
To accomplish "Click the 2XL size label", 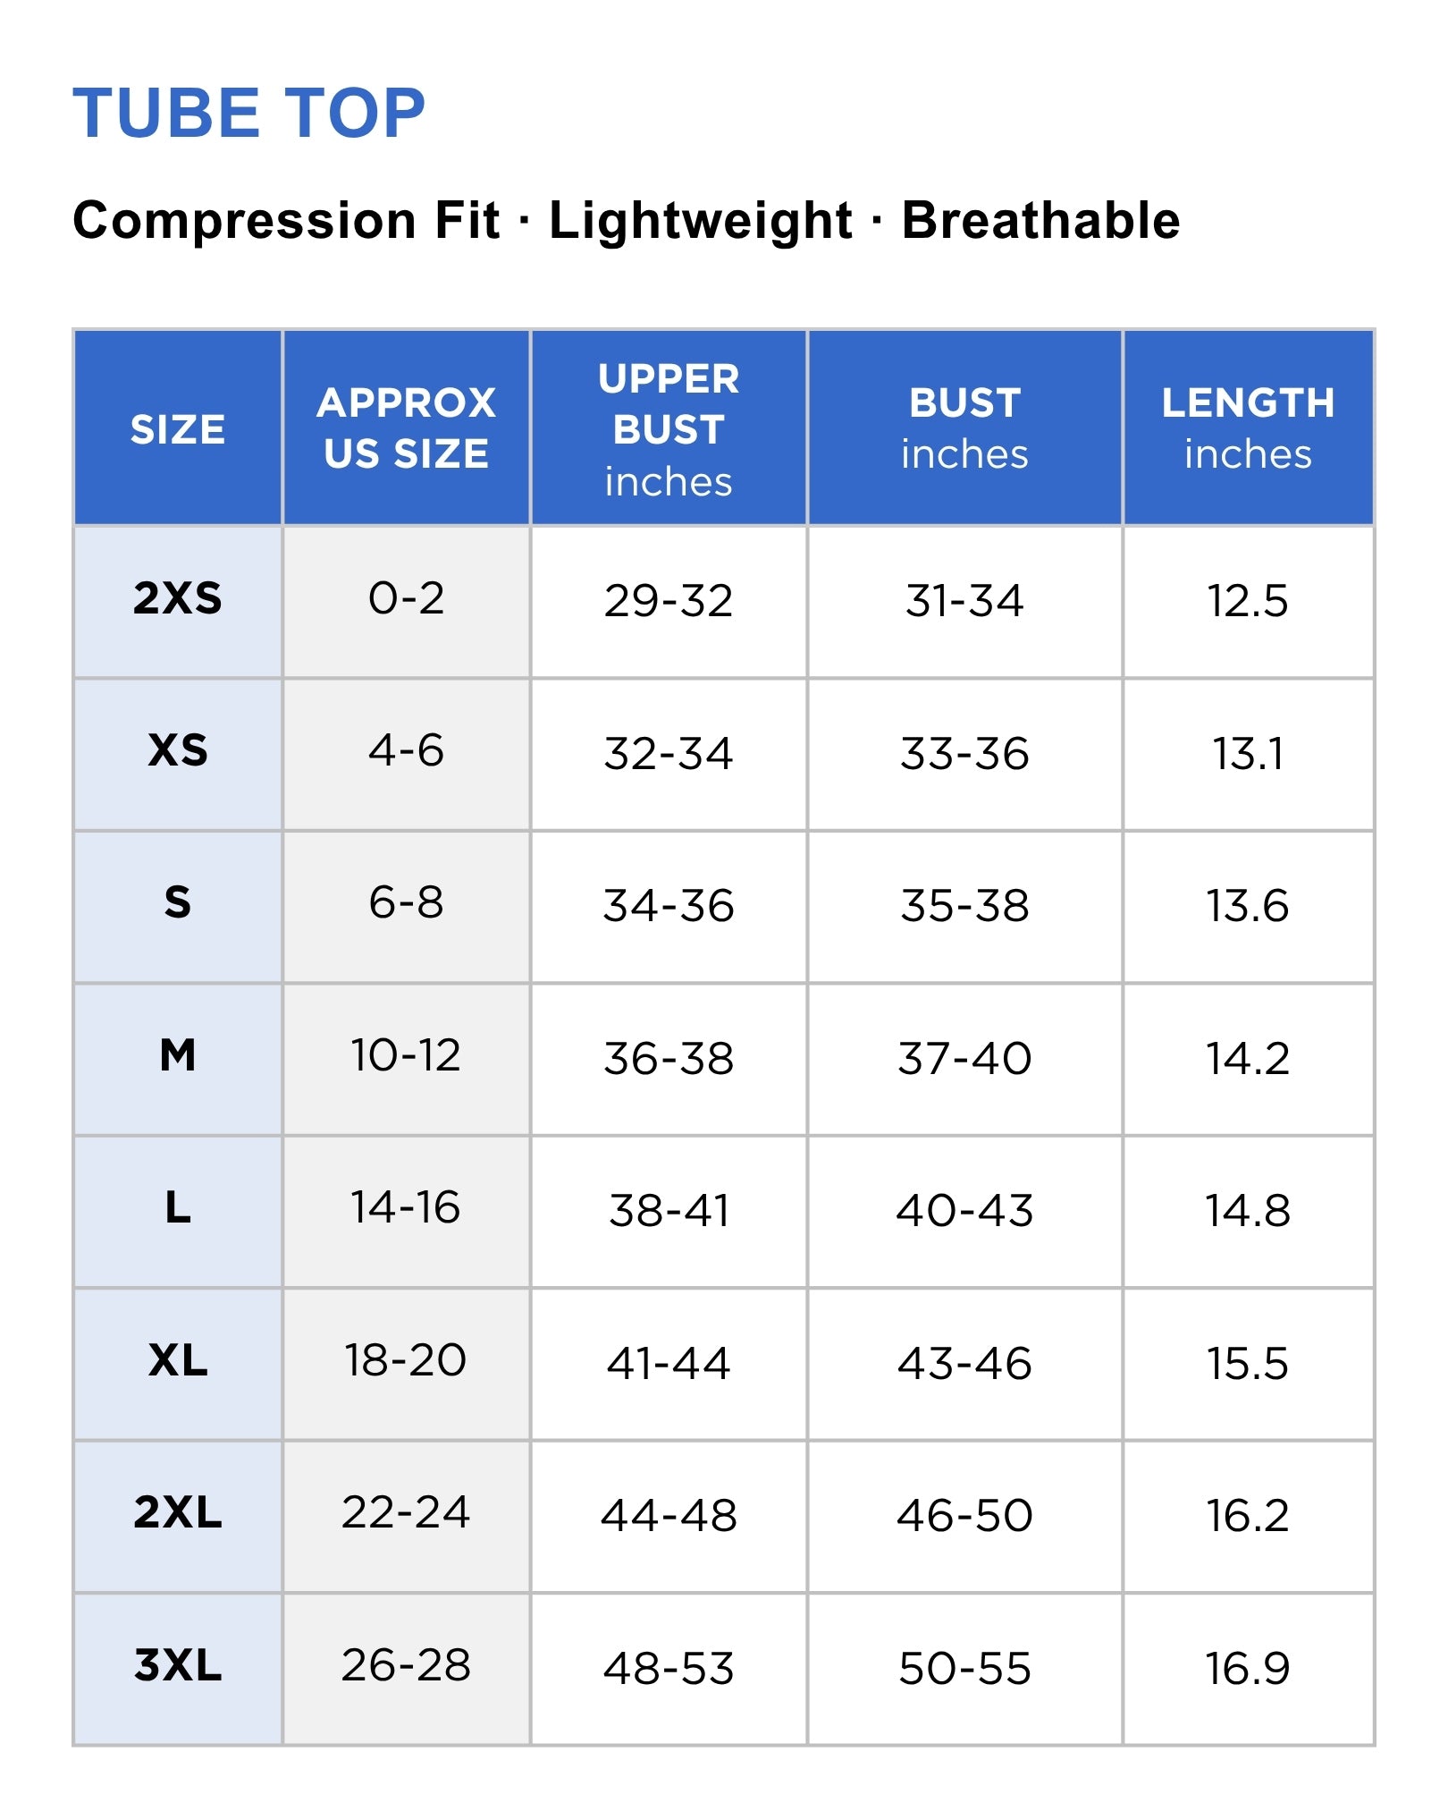I will (178, 1512).
